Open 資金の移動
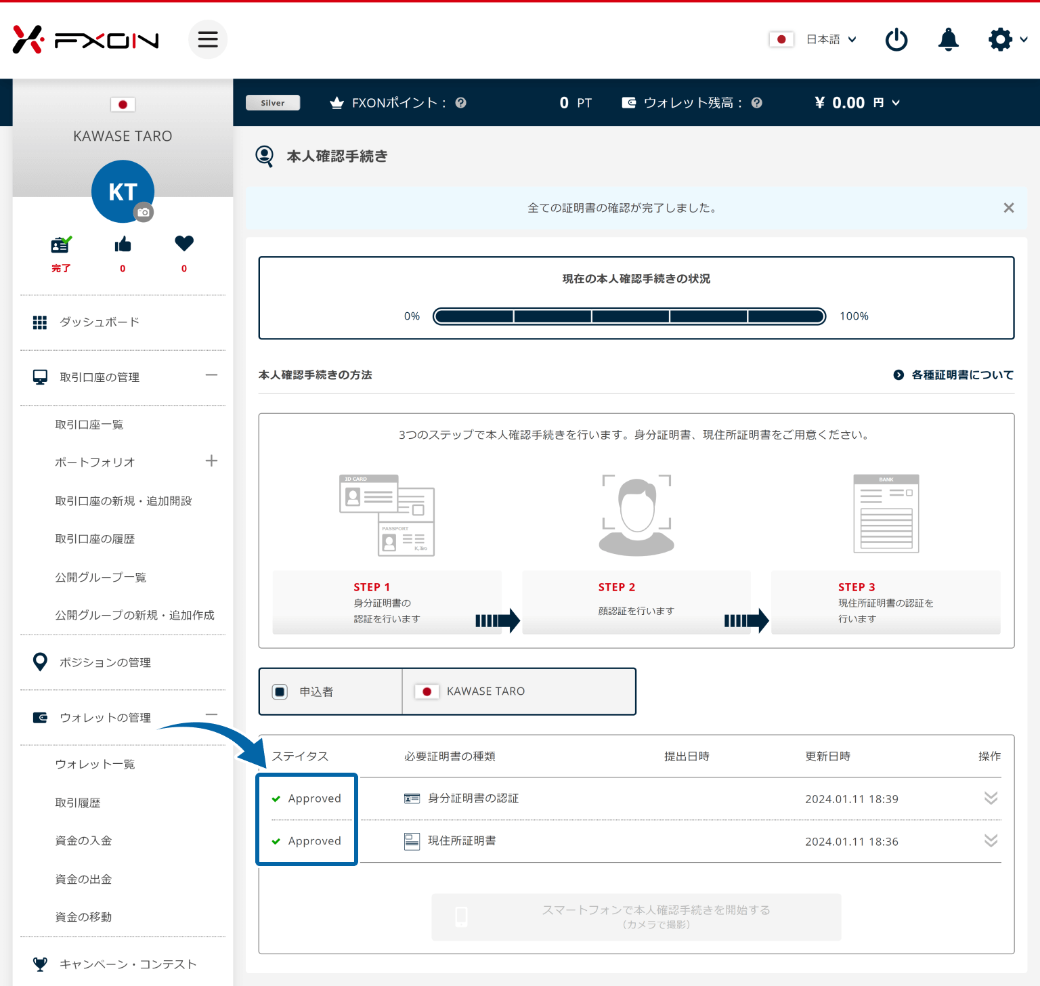This screenshot has width=1040, height=986. click(83, 918)
